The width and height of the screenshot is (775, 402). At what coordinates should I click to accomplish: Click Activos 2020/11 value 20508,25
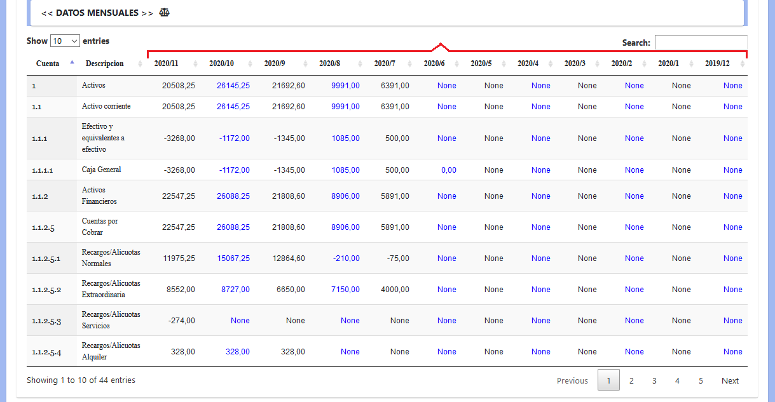pos(179,86)
